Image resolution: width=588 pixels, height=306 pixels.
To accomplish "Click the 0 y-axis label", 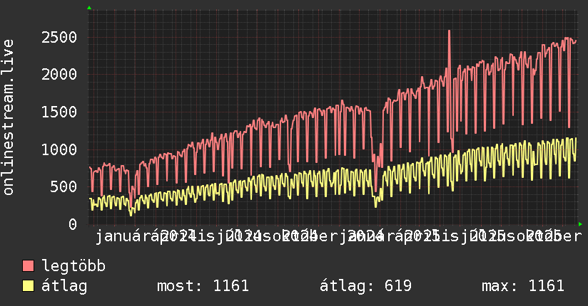I will point(73,224).
